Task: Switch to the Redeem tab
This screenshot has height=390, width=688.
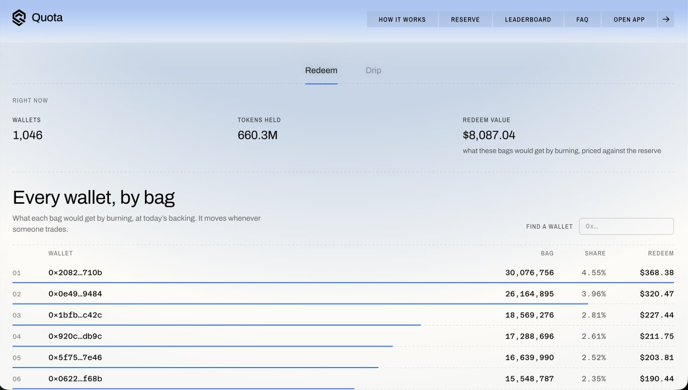Action: point(321,70)
